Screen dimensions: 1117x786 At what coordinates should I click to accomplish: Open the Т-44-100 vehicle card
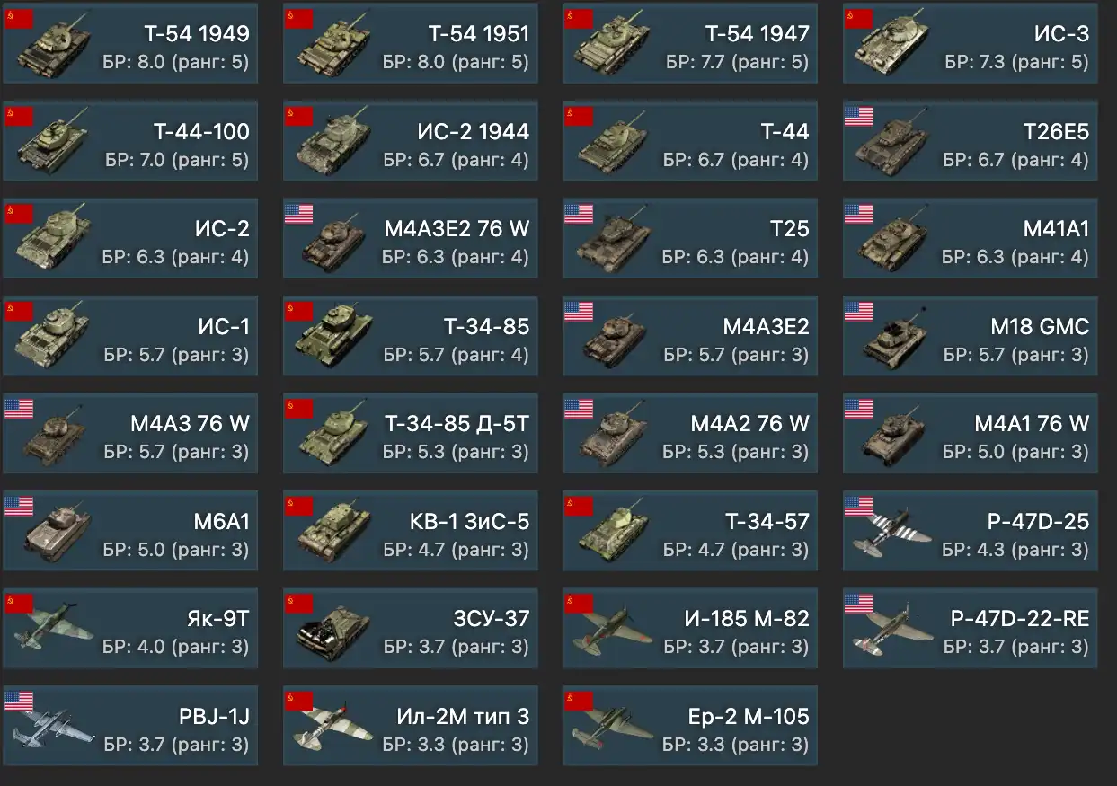pyautogui.click(x=130, y=141)
